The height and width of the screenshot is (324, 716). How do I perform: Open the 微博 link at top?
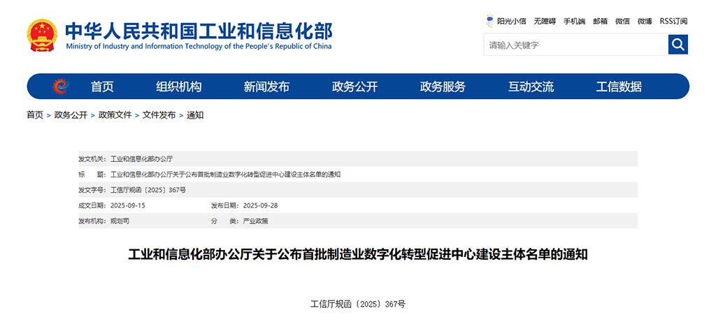click(645, 21)
